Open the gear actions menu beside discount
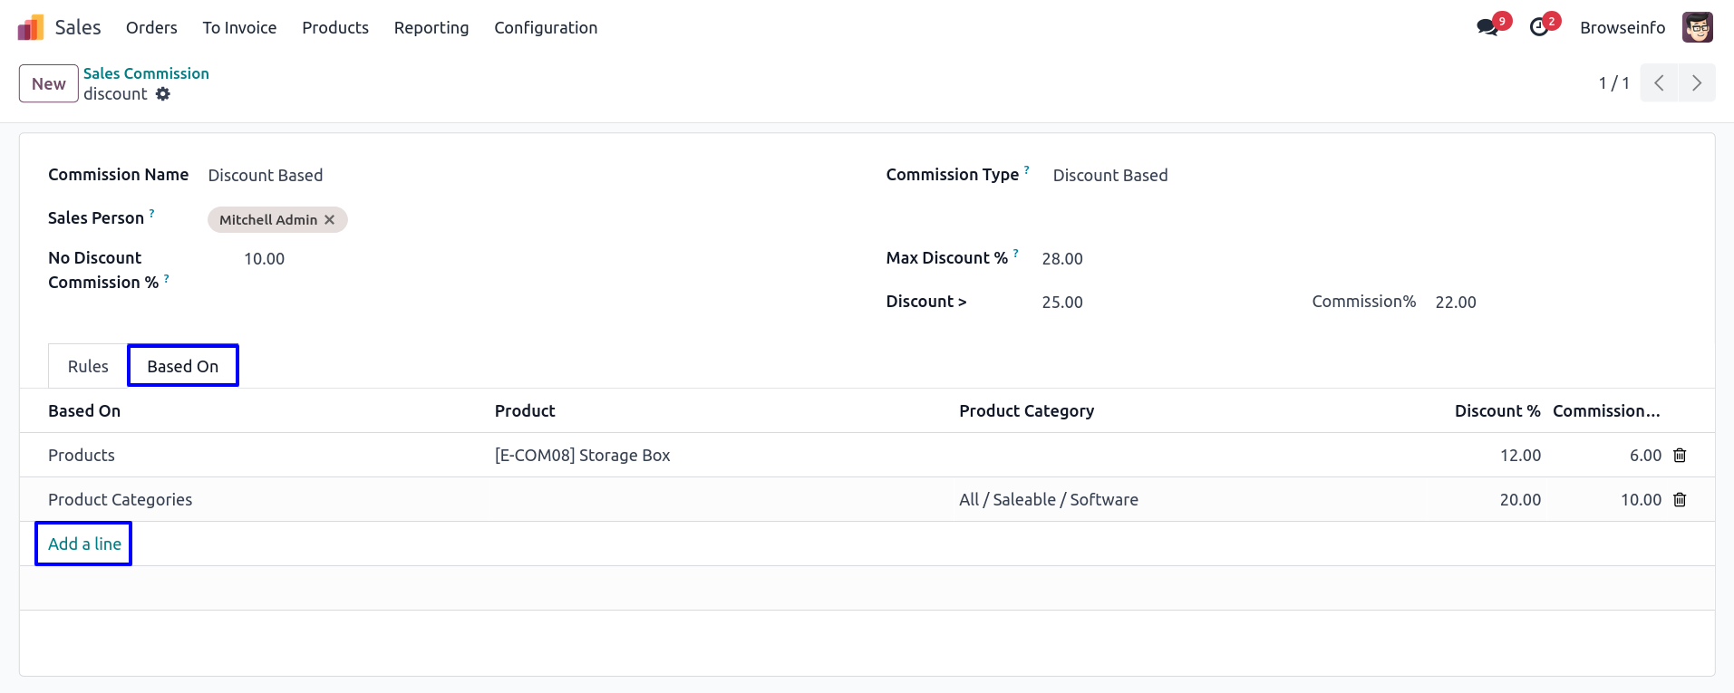The image size is (1734, 693). click(x=163, y=94)
